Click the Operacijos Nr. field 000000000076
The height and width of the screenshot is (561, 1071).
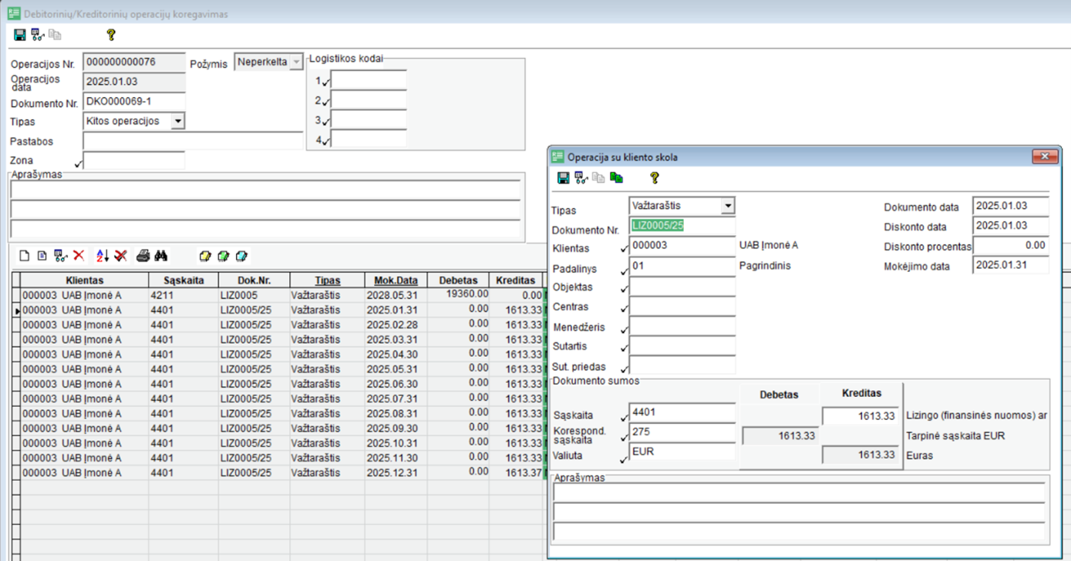tap(134, 62)
